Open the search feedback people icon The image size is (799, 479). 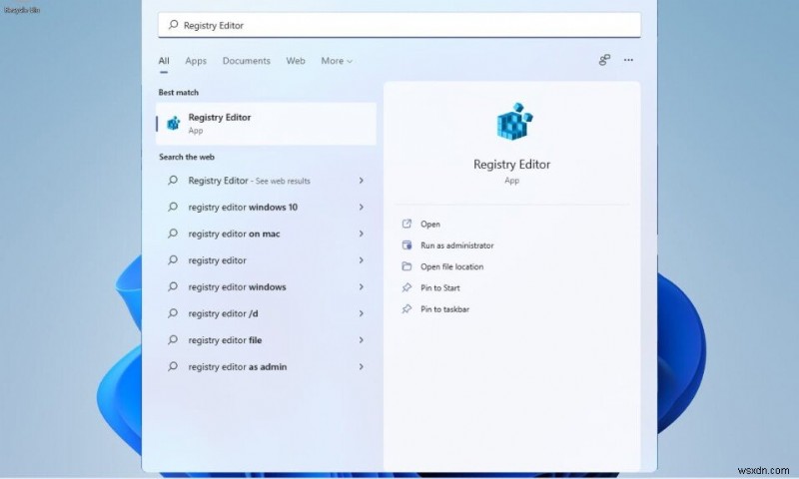(604, 60)
